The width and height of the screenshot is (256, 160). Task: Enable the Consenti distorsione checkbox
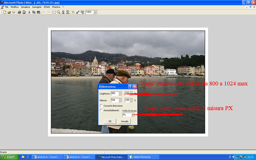pos(101,106)
